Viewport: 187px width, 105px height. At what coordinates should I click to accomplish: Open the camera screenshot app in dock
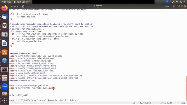[x=4, y=34]
